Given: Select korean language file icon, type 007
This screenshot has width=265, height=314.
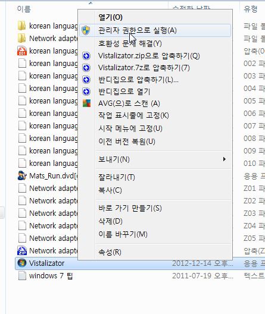Looking at the screenshot, I should 22,125.
